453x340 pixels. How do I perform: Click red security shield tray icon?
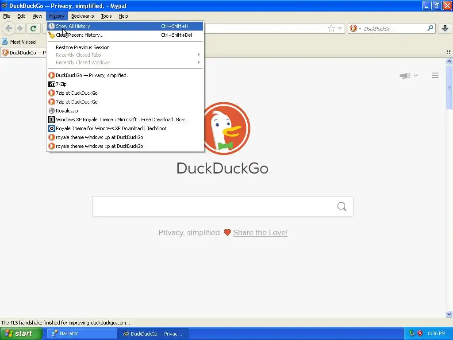point(420,334)
